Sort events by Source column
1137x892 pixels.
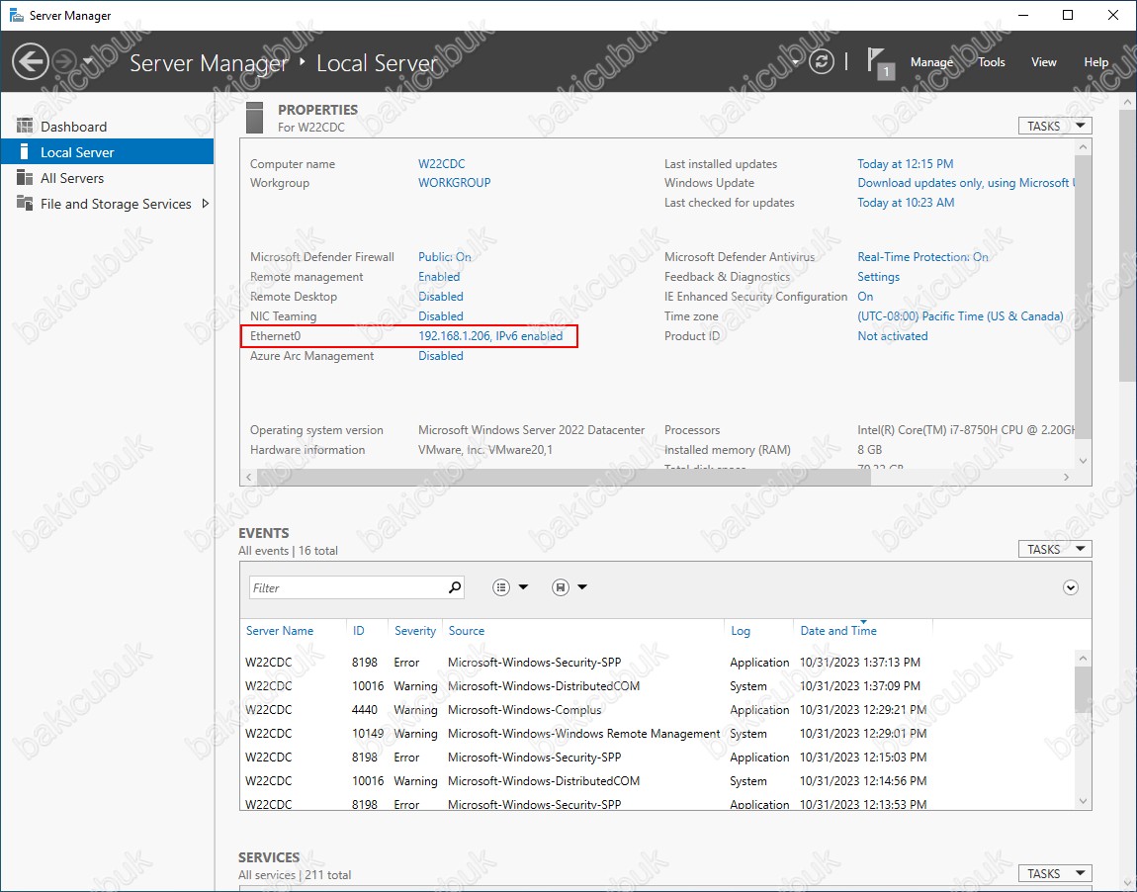[467, 630]
